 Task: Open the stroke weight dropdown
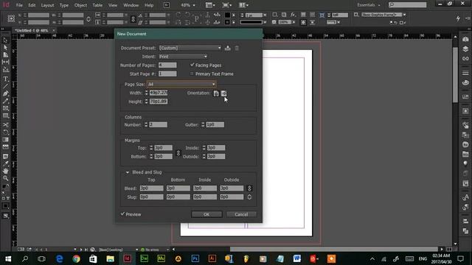(x=265, y=15)
